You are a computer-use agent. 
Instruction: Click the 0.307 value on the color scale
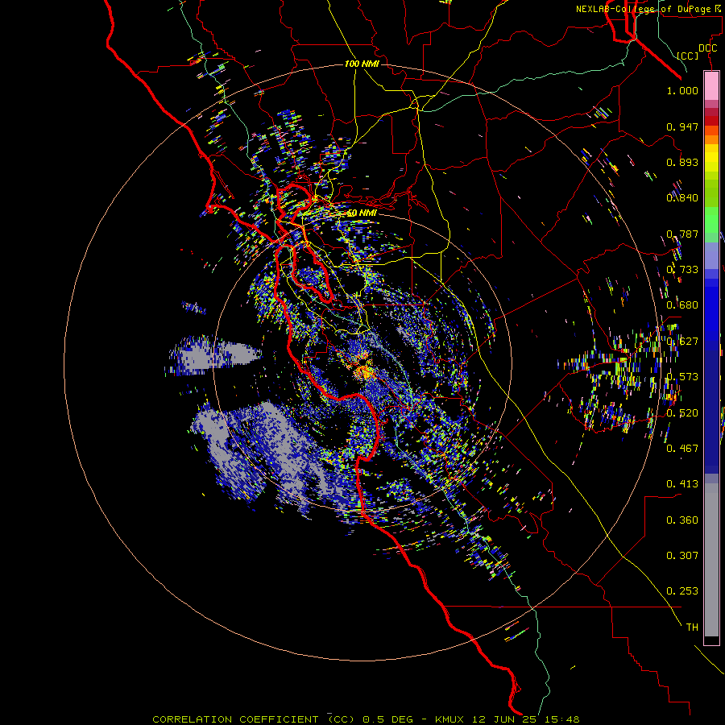tap(682, 556)
